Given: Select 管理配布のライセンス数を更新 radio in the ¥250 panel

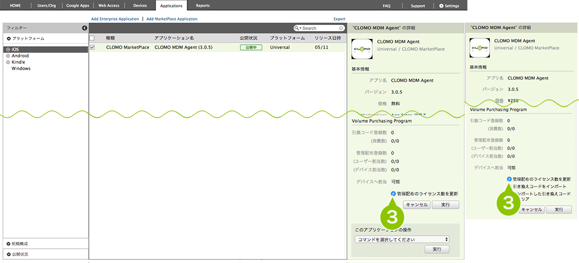Looking at the screenshot, I should (x=510, y=179).
